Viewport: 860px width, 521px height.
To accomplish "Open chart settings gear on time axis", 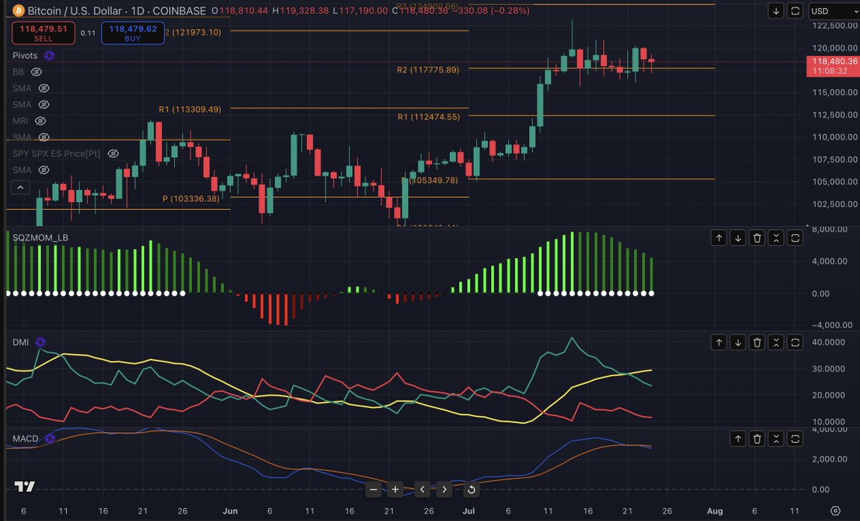I will [835, 511].
